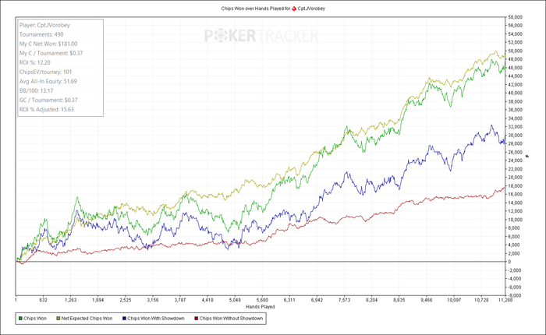Click the 3,156 x-axis tick label

click(x=153, y=300)
